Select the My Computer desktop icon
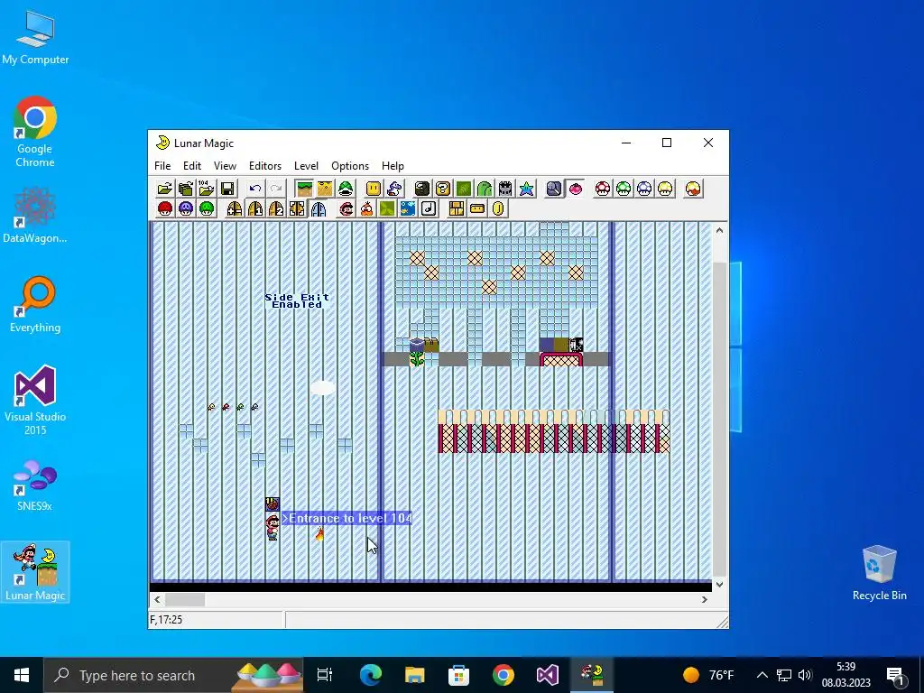Screen dimensions: 924x693 35,38
